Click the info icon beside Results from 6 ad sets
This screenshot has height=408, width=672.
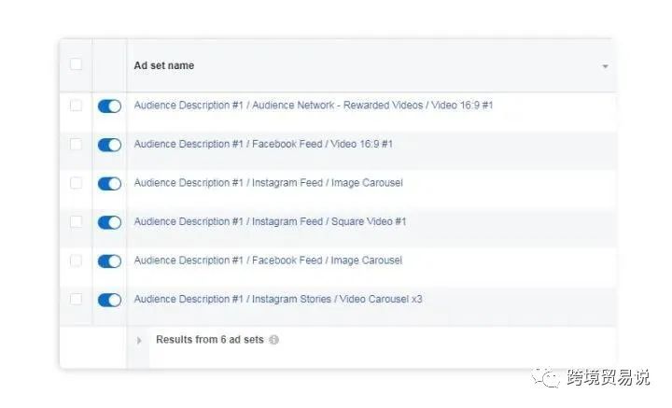pyautogui.click(x=273, y=340)
